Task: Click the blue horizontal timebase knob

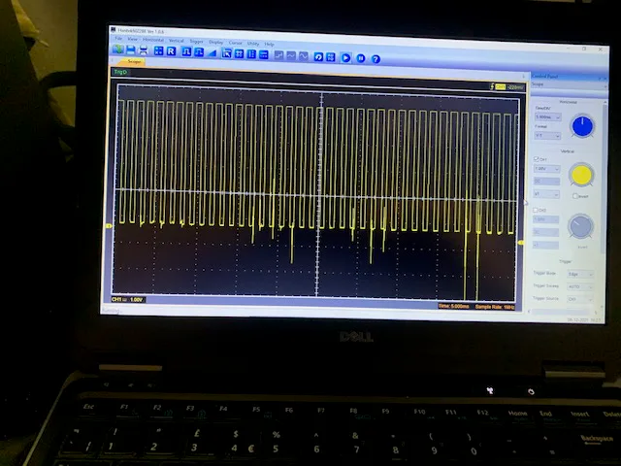Action: (582, 125)
